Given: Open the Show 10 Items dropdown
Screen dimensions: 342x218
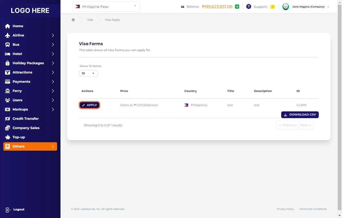Looking at the screenshot, I should point(88,73).
